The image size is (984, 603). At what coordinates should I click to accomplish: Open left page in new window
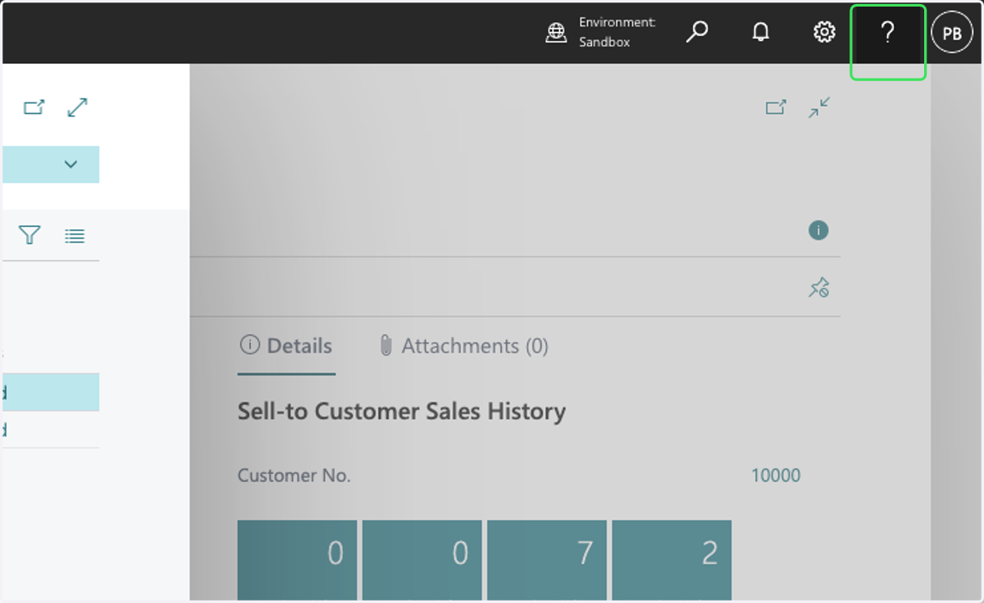coord(34,107)
